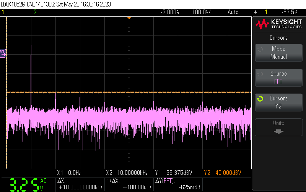The image size is (306, 192).
Task: Click the -62.5V trigger level value
Action: point(289,12)
